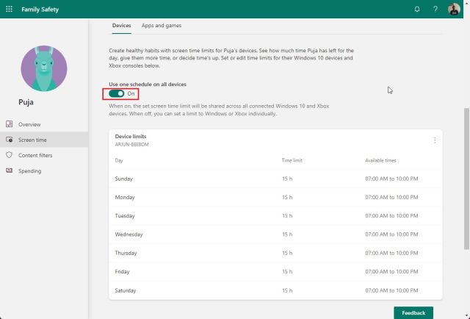
Task: Click the Available times column header
Action: (x=380, y=160)
